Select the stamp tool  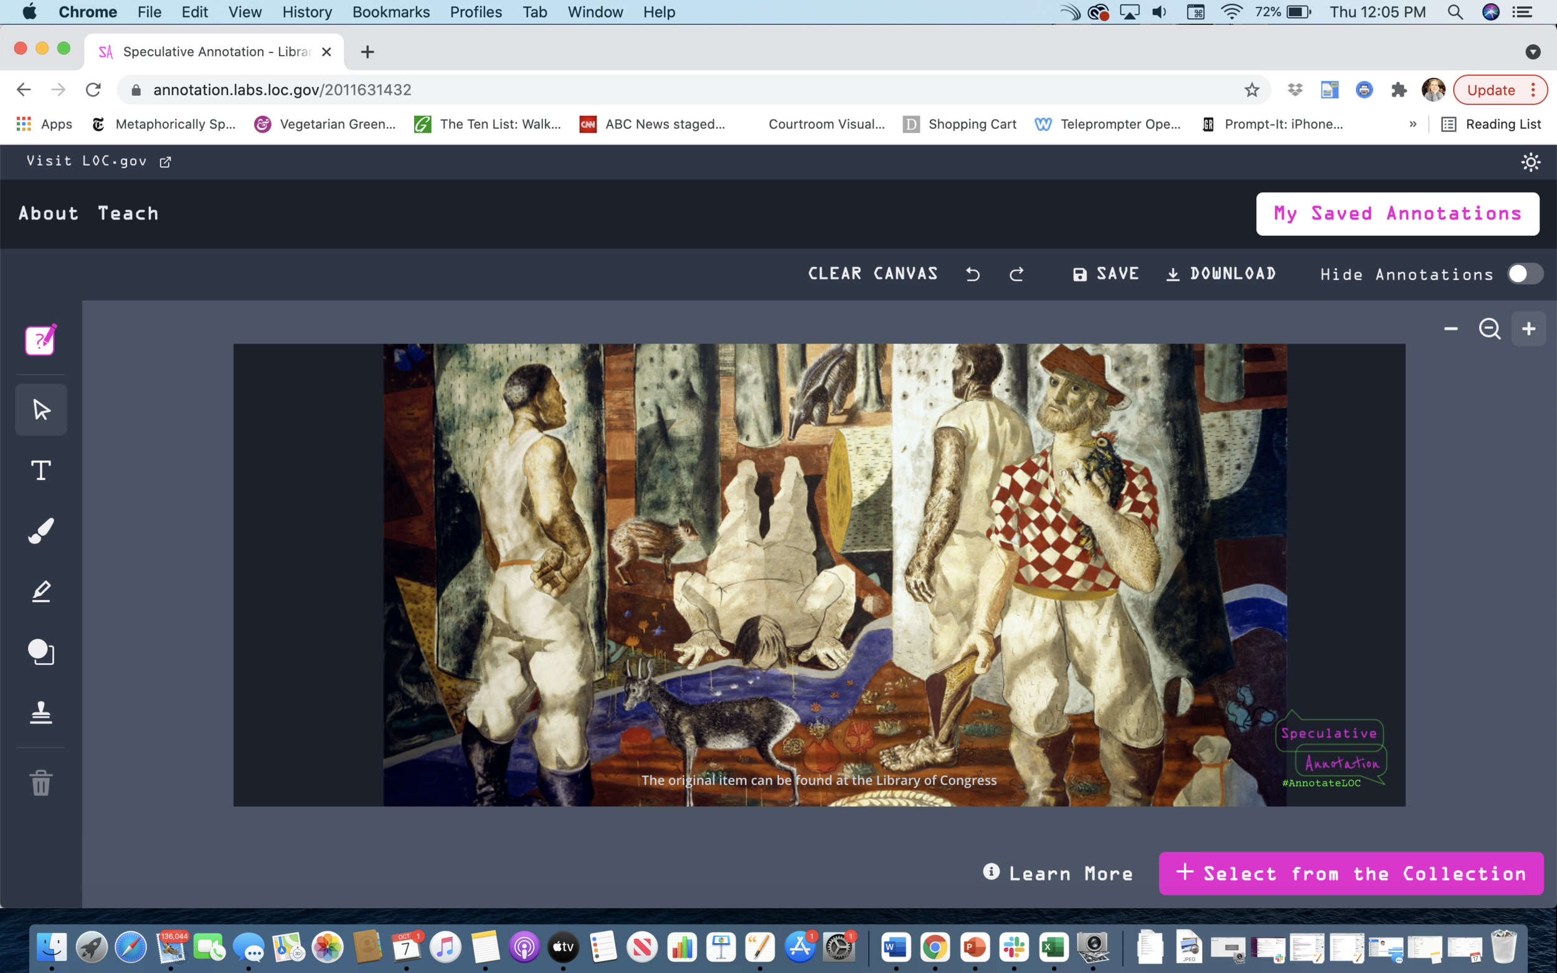click(x=41, y=712)
